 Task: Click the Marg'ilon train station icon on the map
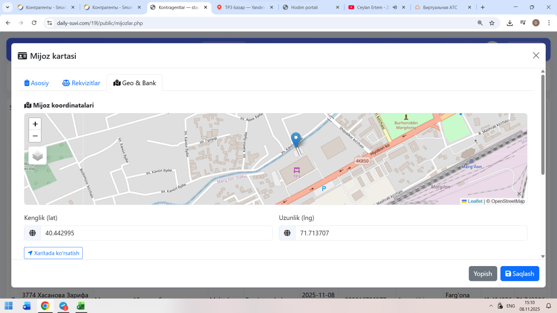coord(472,161)
